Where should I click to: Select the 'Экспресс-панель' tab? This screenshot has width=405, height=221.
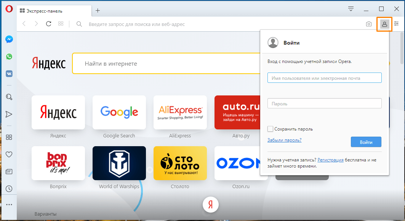(x=55, y=11)
